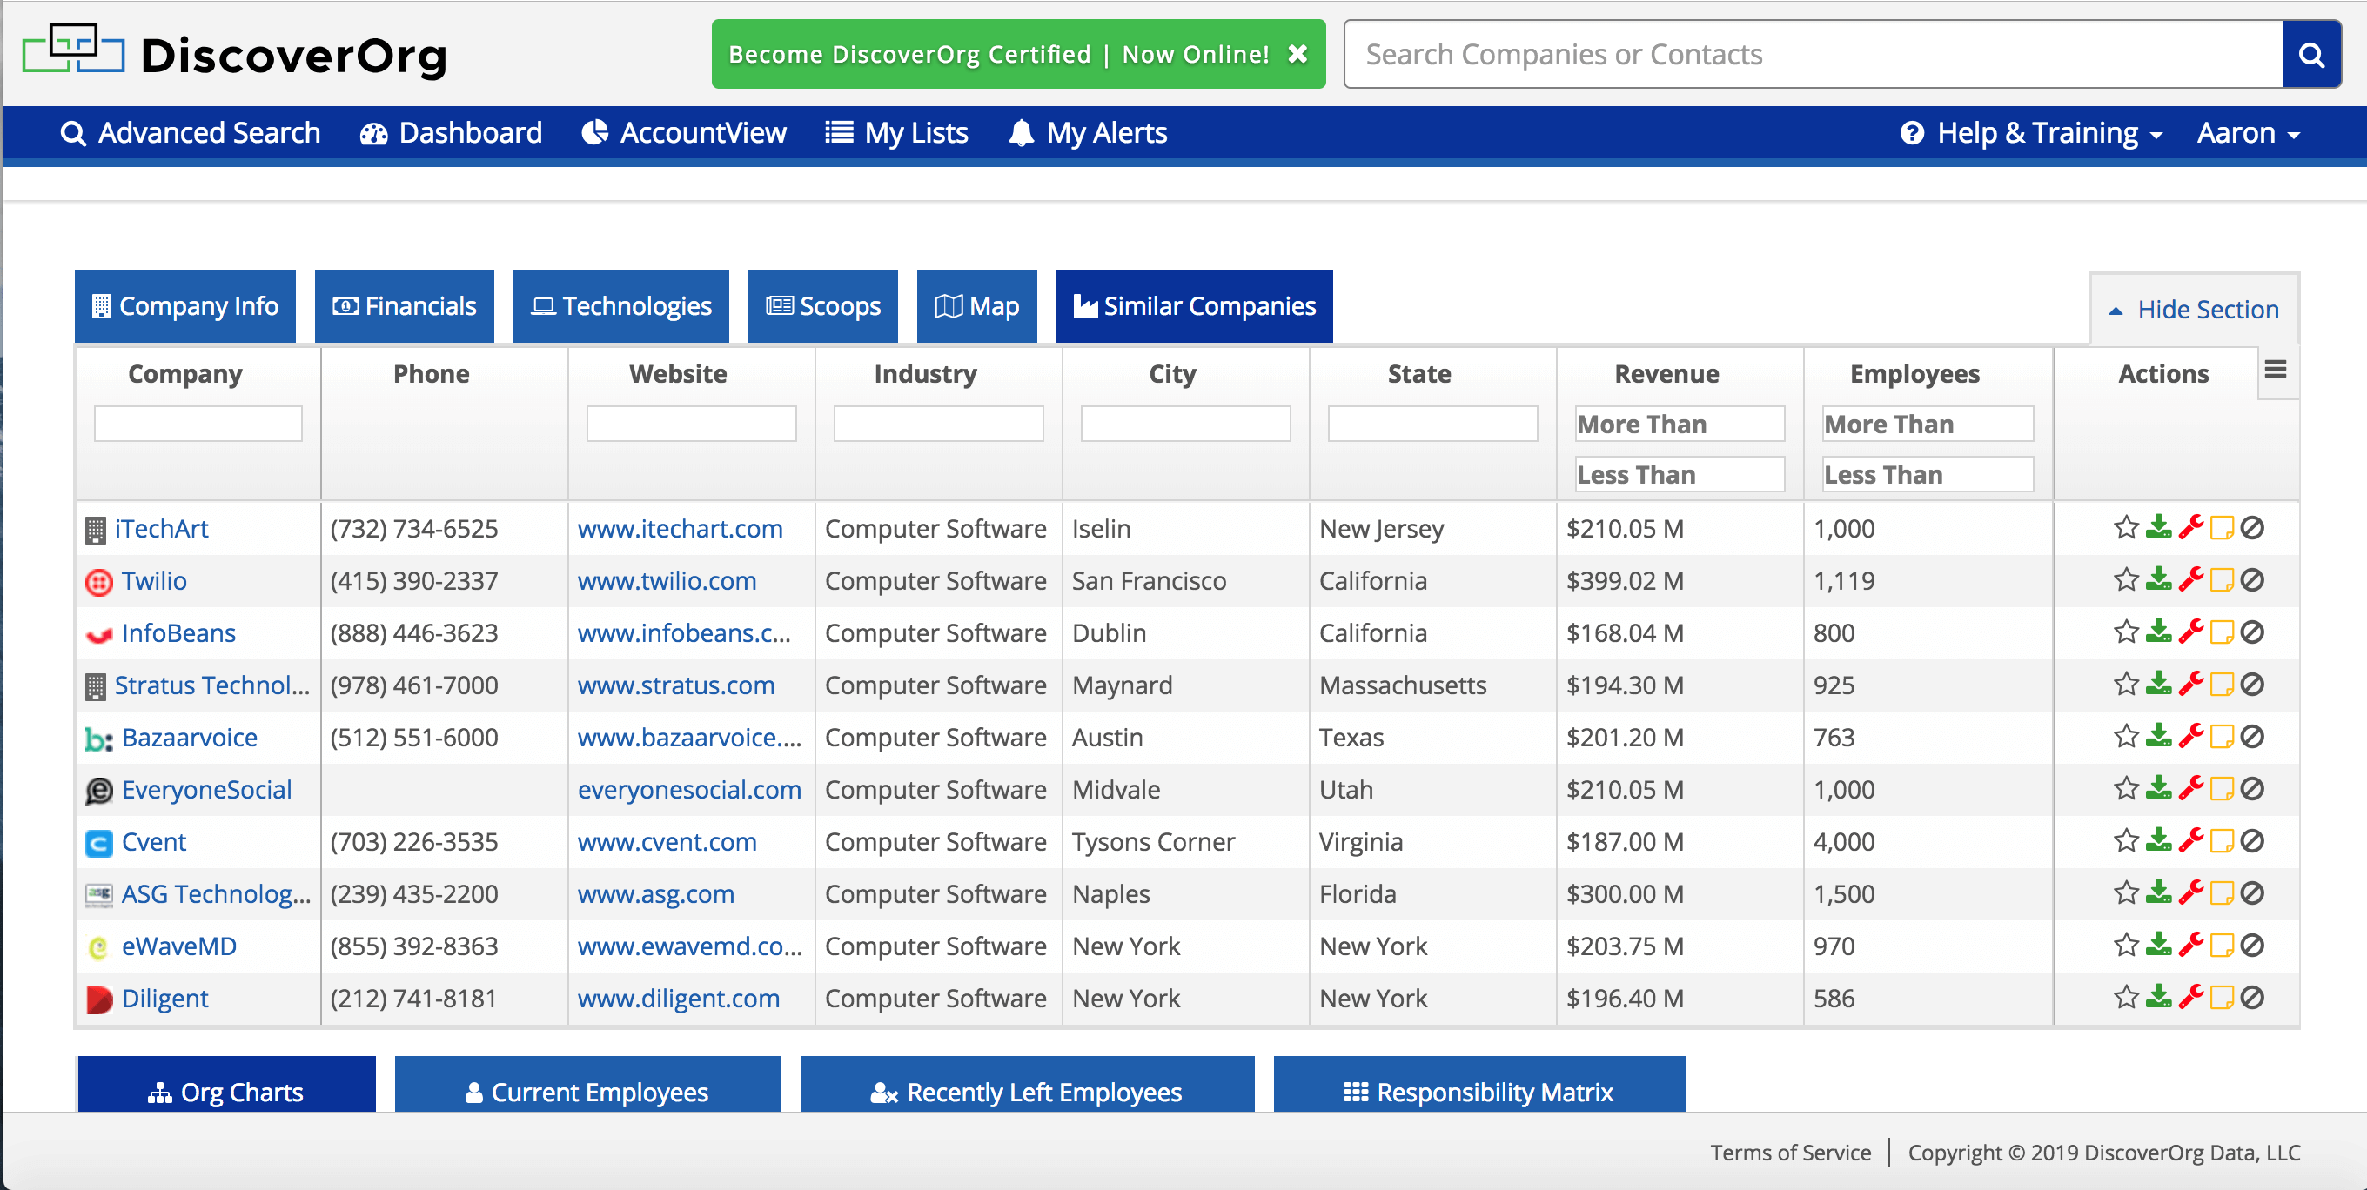This screenshot has height=1190, width=2367.
Task: Go to the Dashboard
Action: 451,133
